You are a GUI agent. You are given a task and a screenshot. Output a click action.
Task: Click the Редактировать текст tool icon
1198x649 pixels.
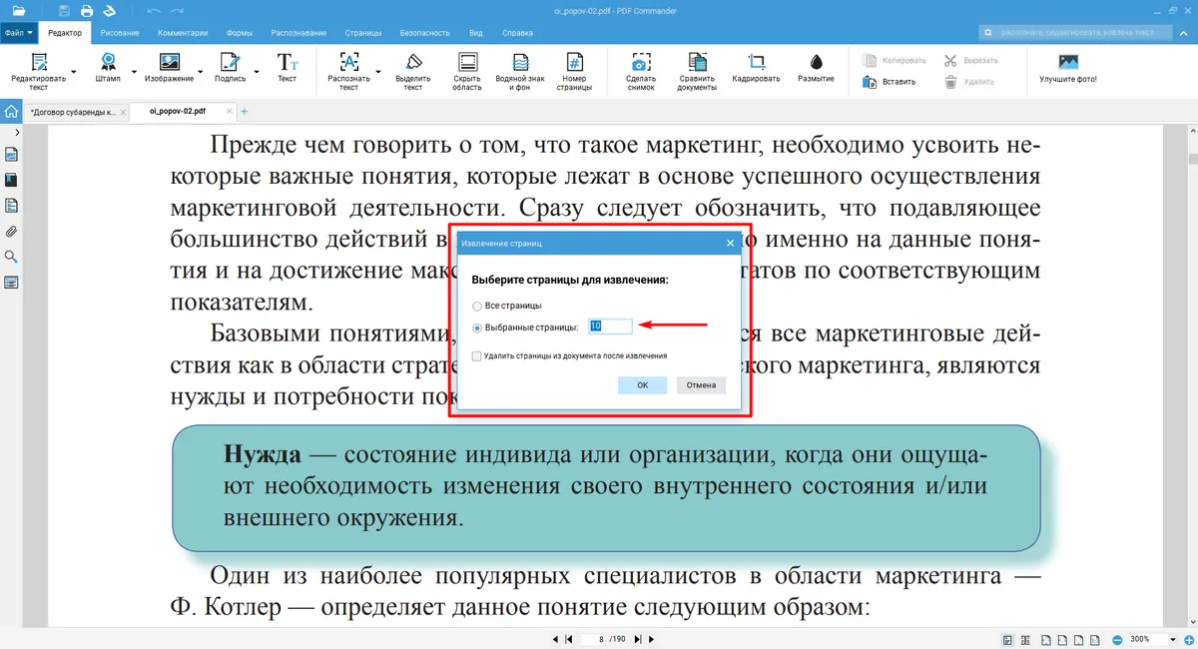click(38, 62)
